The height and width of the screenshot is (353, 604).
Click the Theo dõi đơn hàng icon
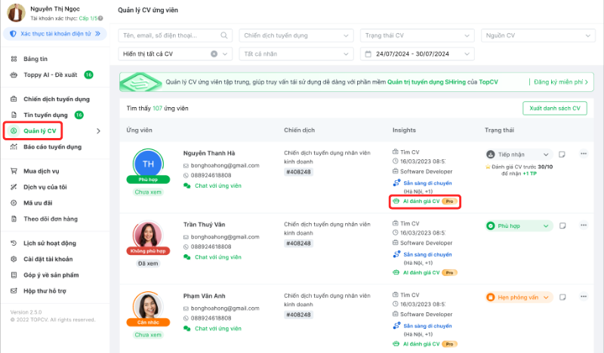tap(14, 219)
